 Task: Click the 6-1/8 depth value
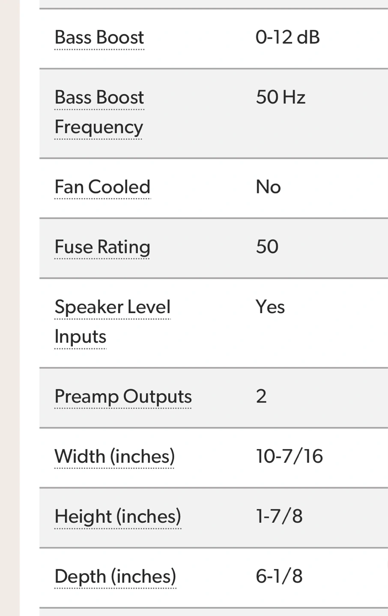[279, 576]
